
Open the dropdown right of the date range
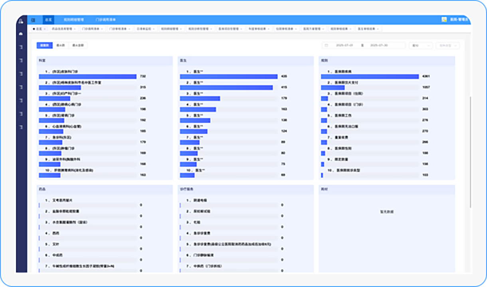pos(421,46)
